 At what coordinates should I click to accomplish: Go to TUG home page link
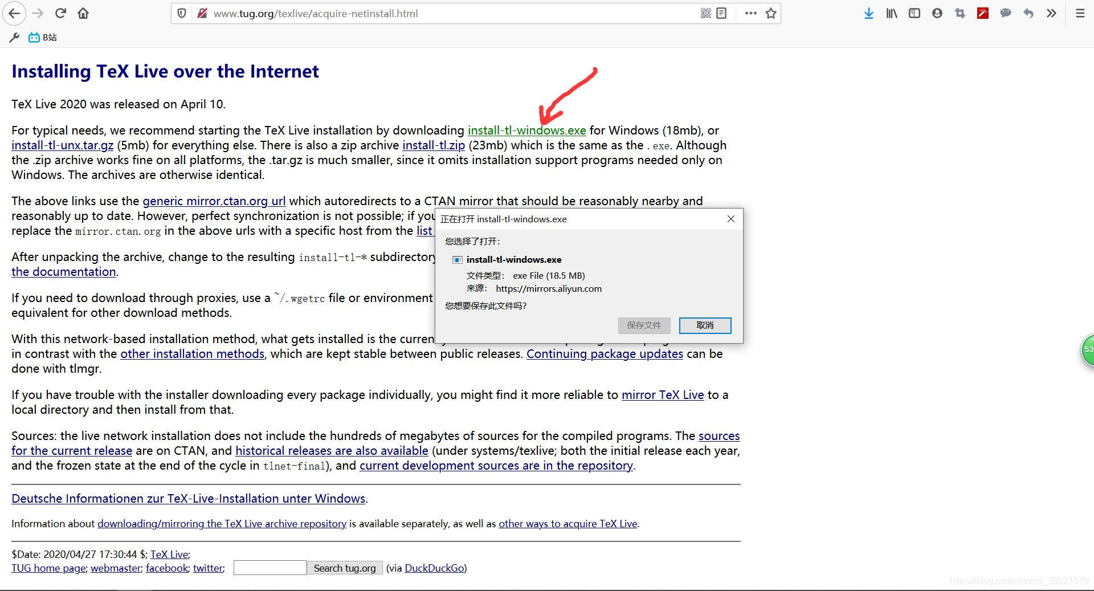coord(48,568)
